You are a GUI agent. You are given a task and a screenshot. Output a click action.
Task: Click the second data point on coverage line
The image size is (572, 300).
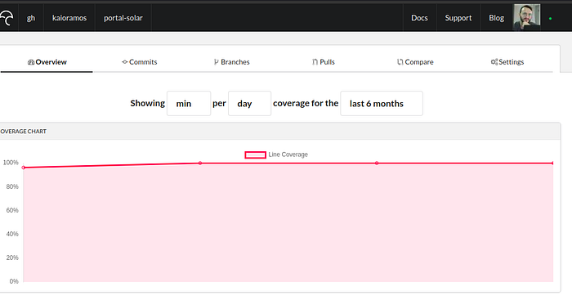[x=200, y=163]
